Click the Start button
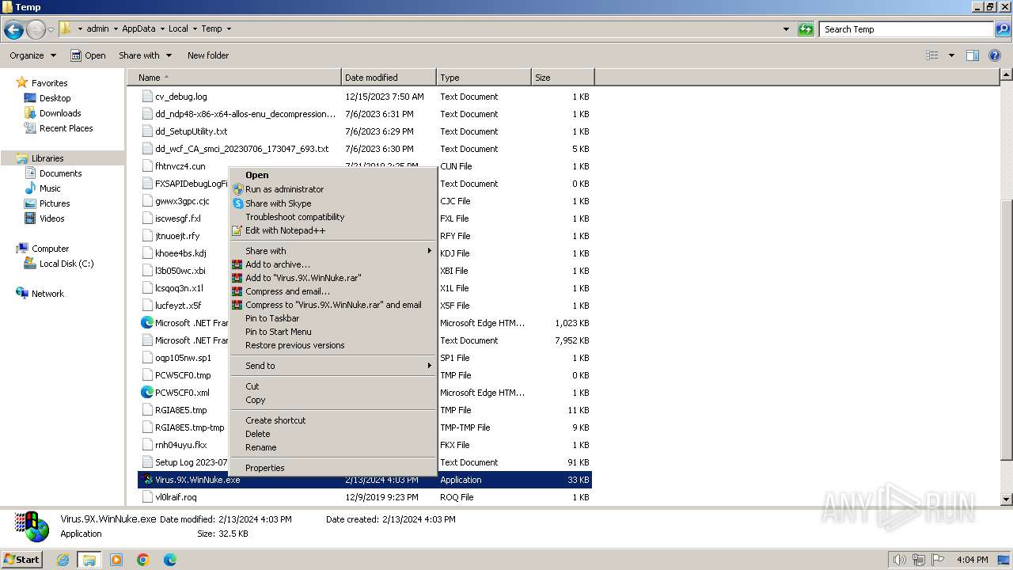The height and width of the screenshot is (570, 1013). point(21,560)
